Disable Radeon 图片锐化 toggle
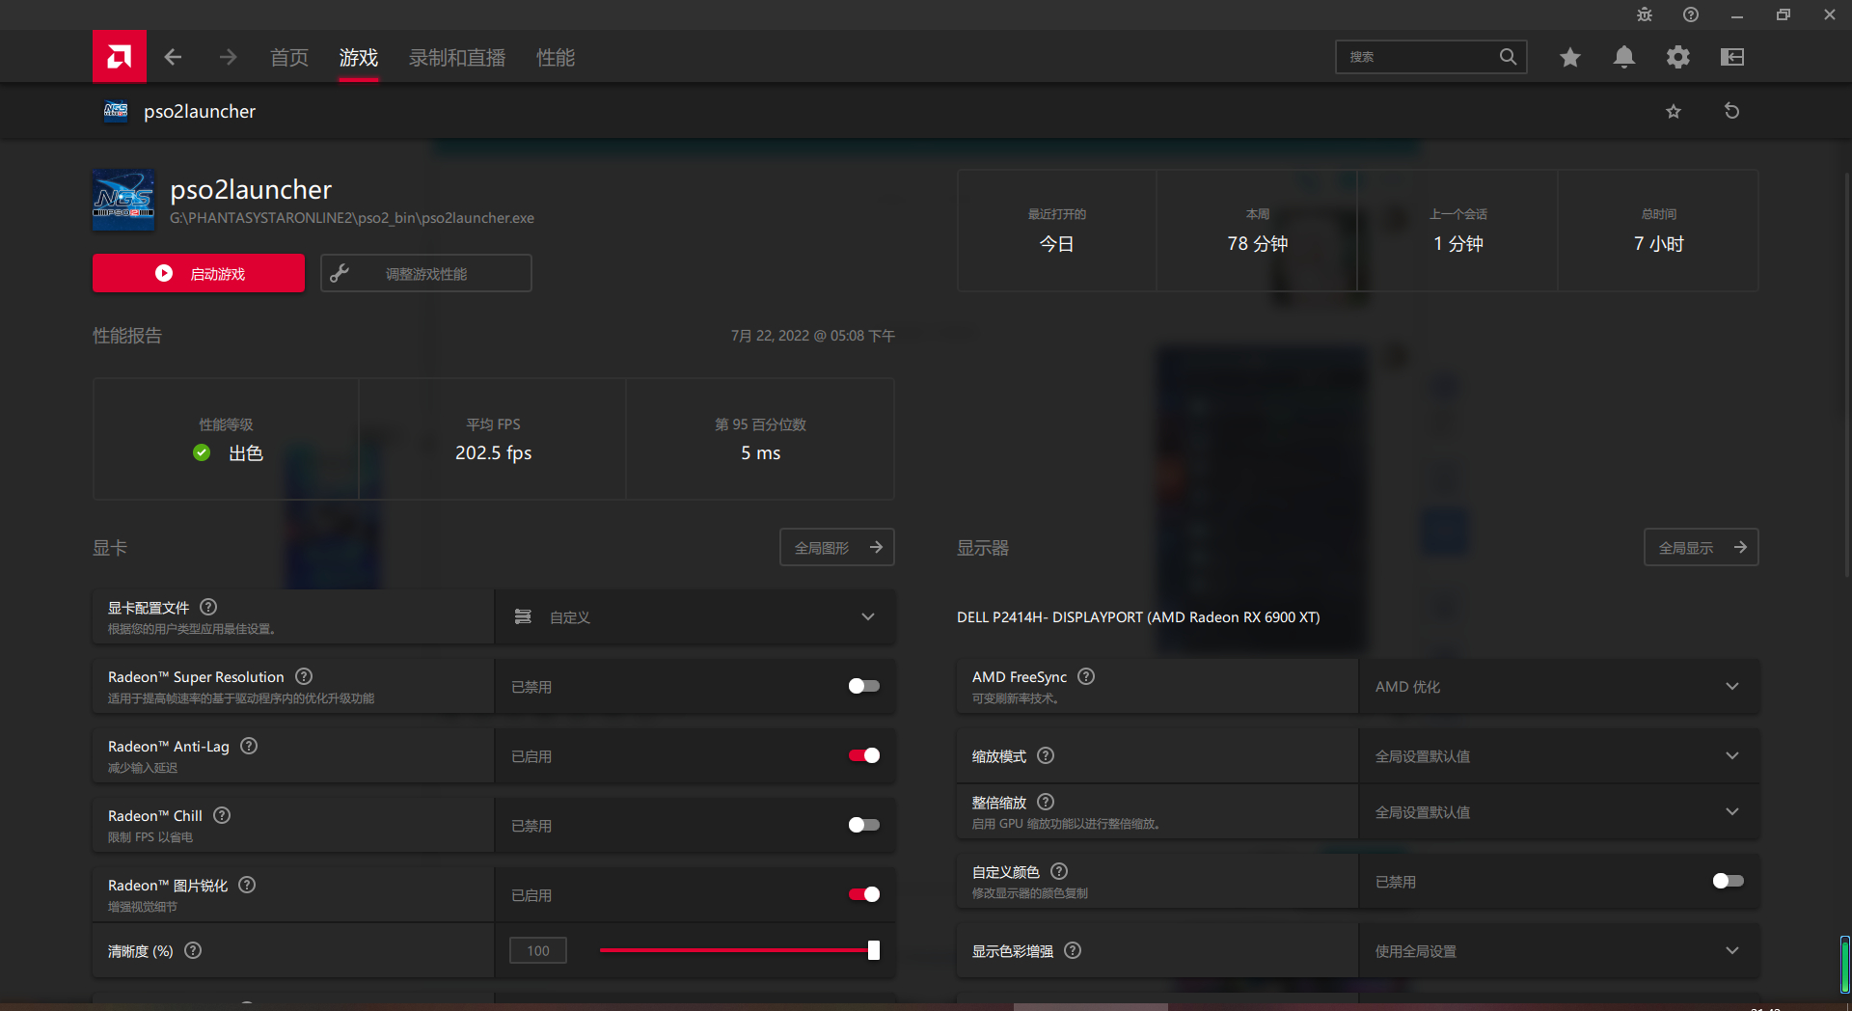The image size is (1852, 1011). [863, 894]
